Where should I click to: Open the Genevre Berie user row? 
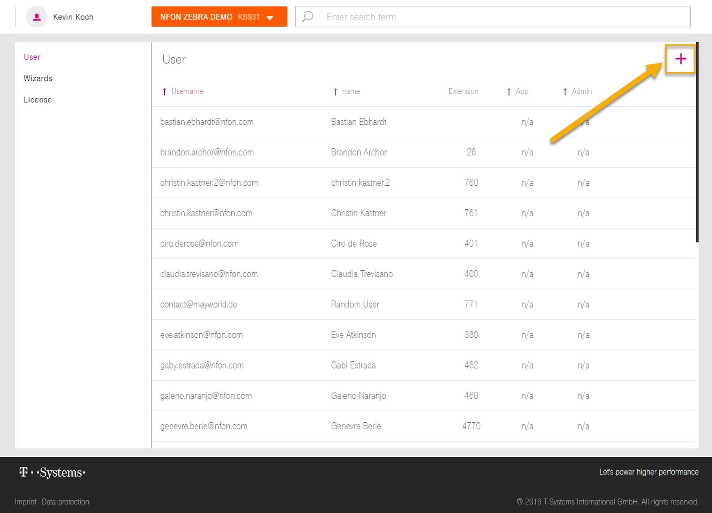[x=356, y=426]
